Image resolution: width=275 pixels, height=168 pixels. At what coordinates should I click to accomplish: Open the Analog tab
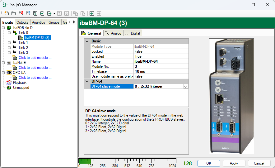(113, 33)
